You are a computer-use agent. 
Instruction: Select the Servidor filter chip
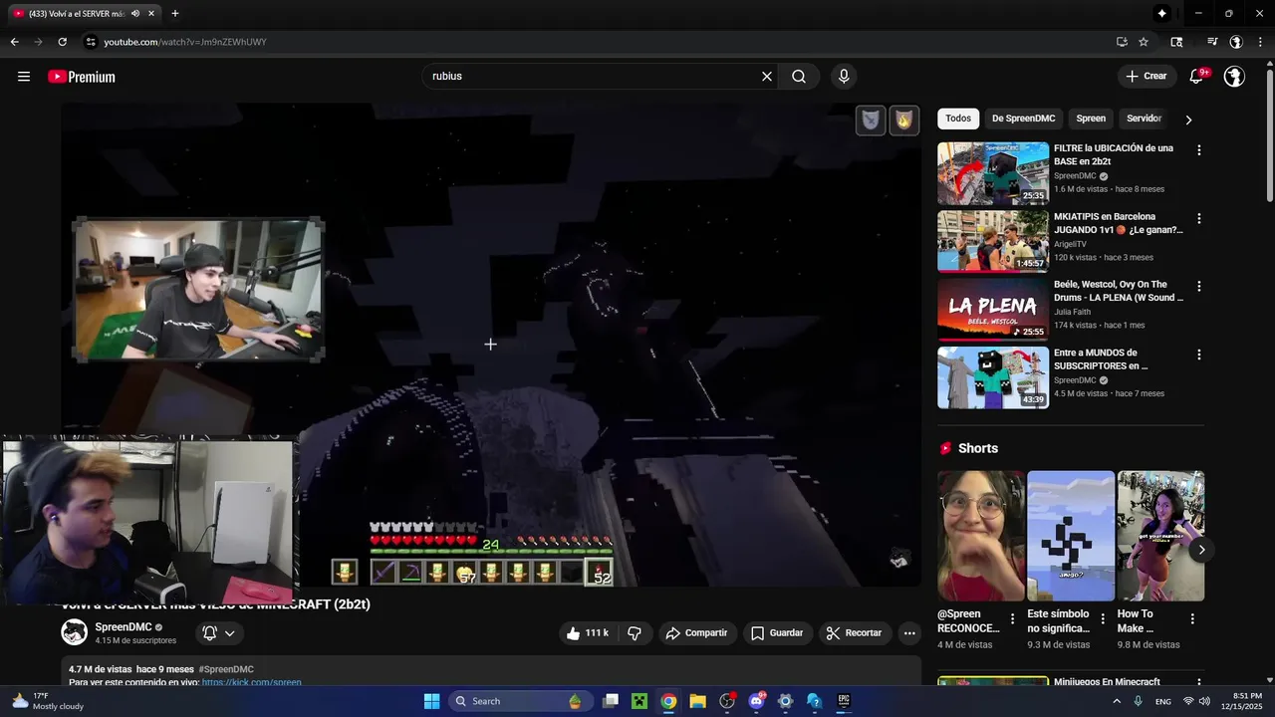pyautogui.click(x=1144, y=119)
